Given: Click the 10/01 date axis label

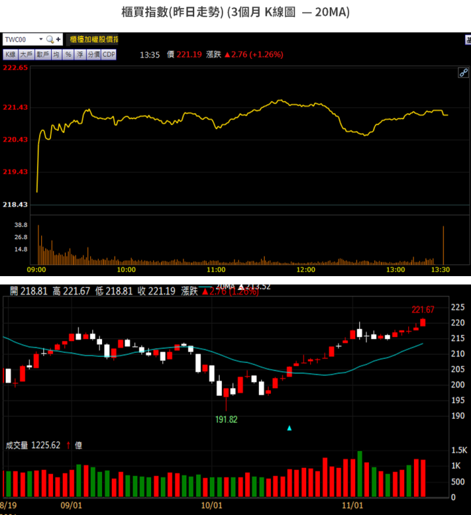Looking at the screenshot, I should pyautogui.click(x=211, y=505).
